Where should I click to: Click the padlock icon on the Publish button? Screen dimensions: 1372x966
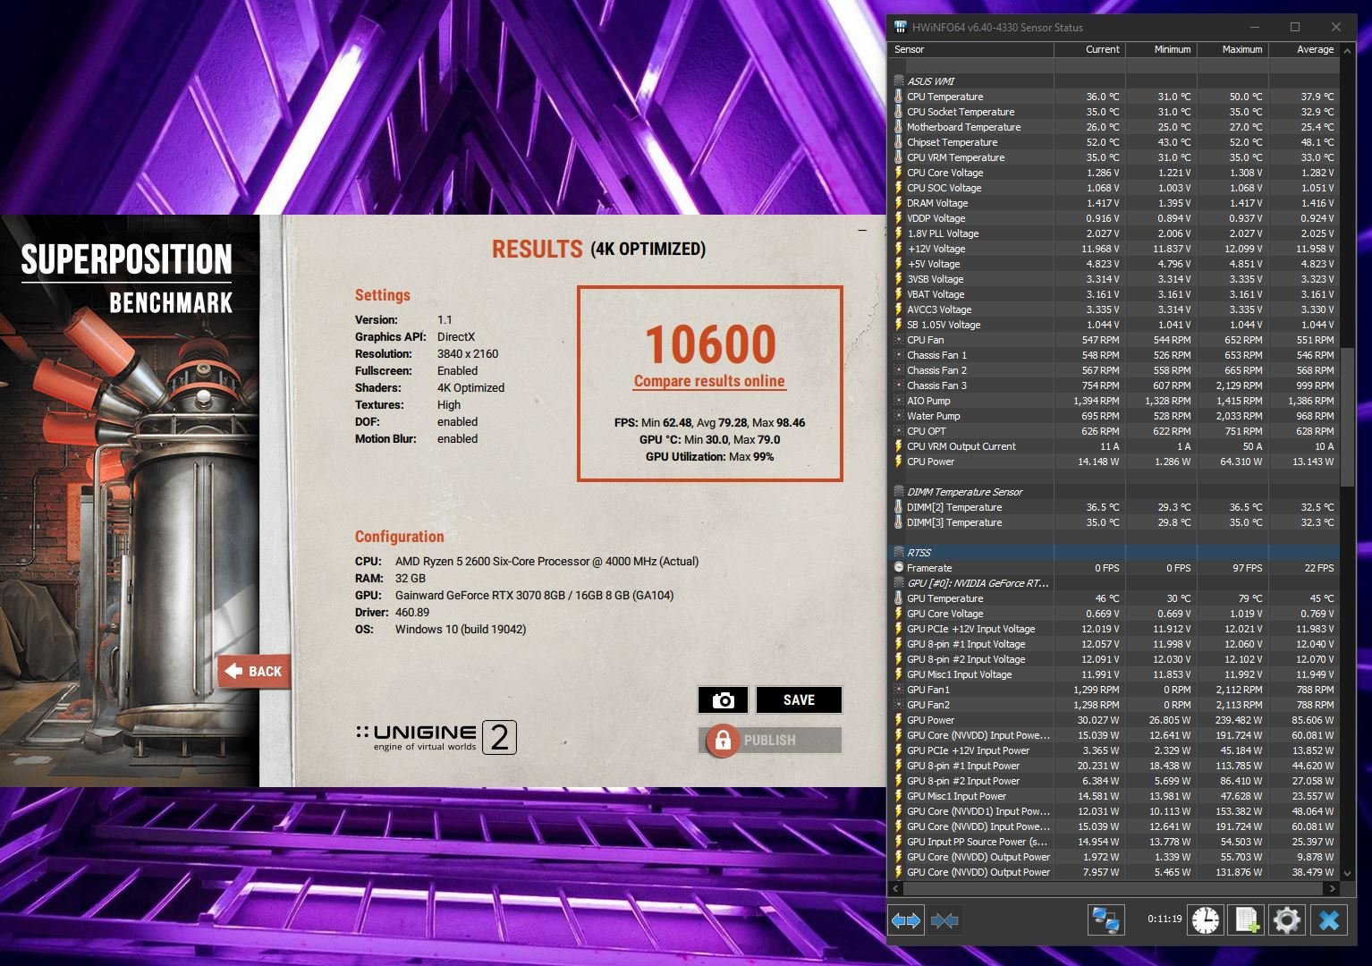click(x=723, y=741)
